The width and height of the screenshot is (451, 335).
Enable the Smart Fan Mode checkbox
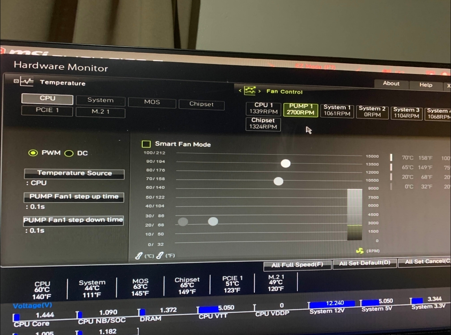point(146,144)
